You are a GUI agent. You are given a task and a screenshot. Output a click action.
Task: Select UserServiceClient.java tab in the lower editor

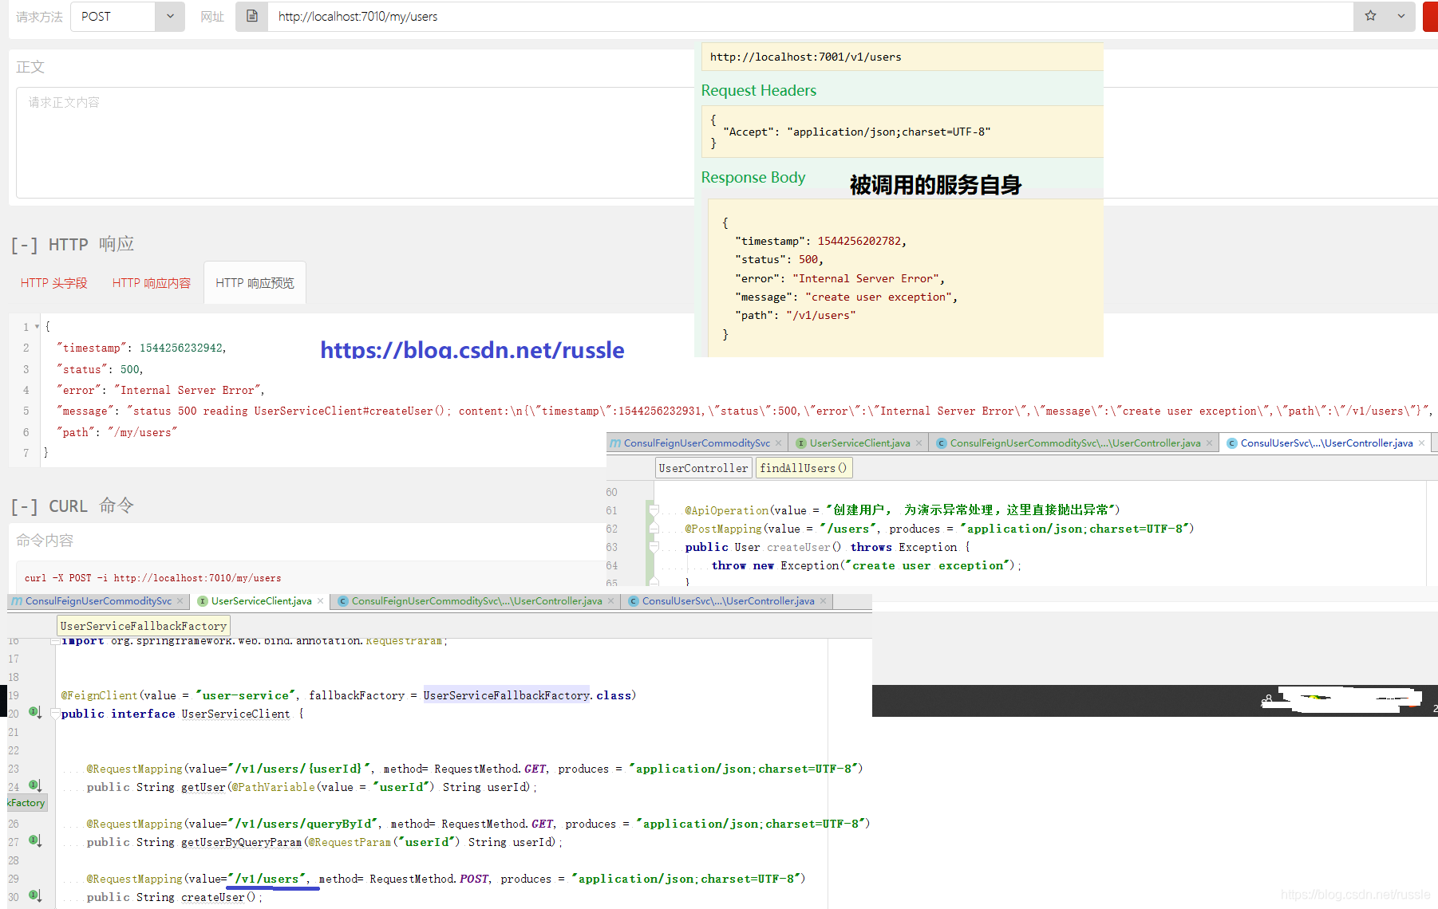[261, 601]
